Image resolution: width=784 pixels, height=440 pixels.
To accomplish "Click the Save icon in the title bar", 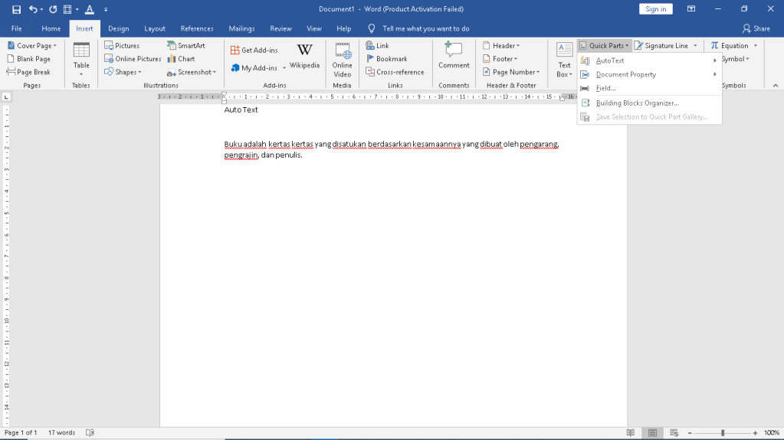I will (16, 9).
